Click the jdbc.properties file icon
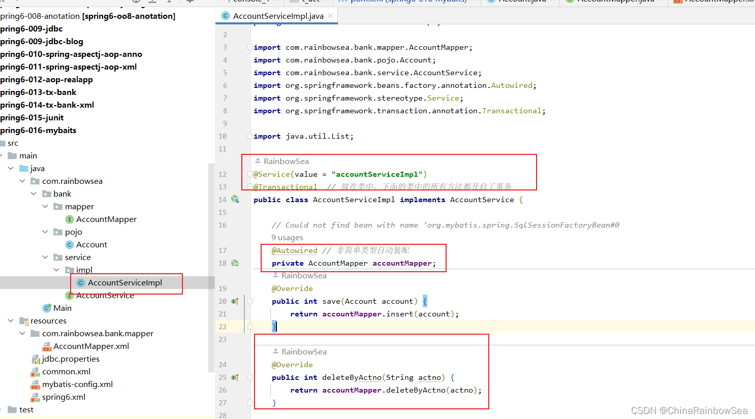 tap(36, 359)
